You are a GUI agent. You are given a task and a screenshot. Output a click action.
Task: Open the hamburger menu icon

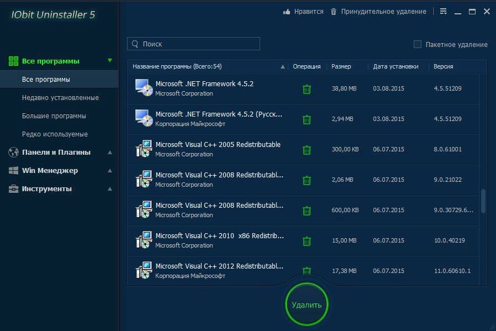click(443, 12)
